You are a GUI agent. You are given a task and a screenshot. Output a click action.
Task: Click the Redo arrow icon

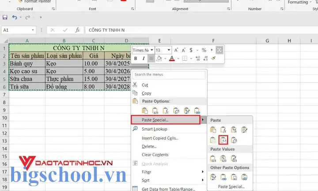click(x=27, y=17)
